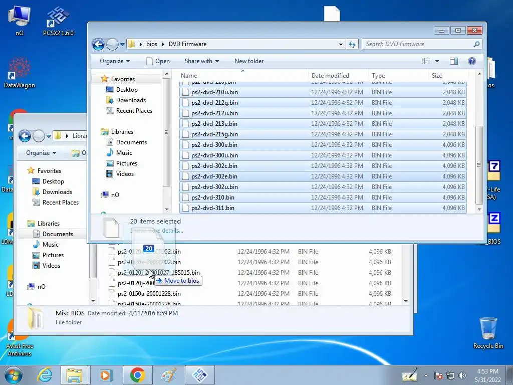Open DataWagon desktop shortcut

(20, 73)
